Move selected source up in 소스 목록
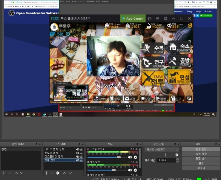Screen dimensions: 221x180 pos(65,173)
